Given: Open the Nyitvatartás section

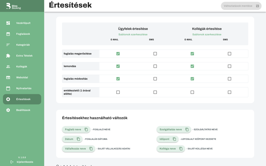Looking at the screenshot, I should (24, 88).
